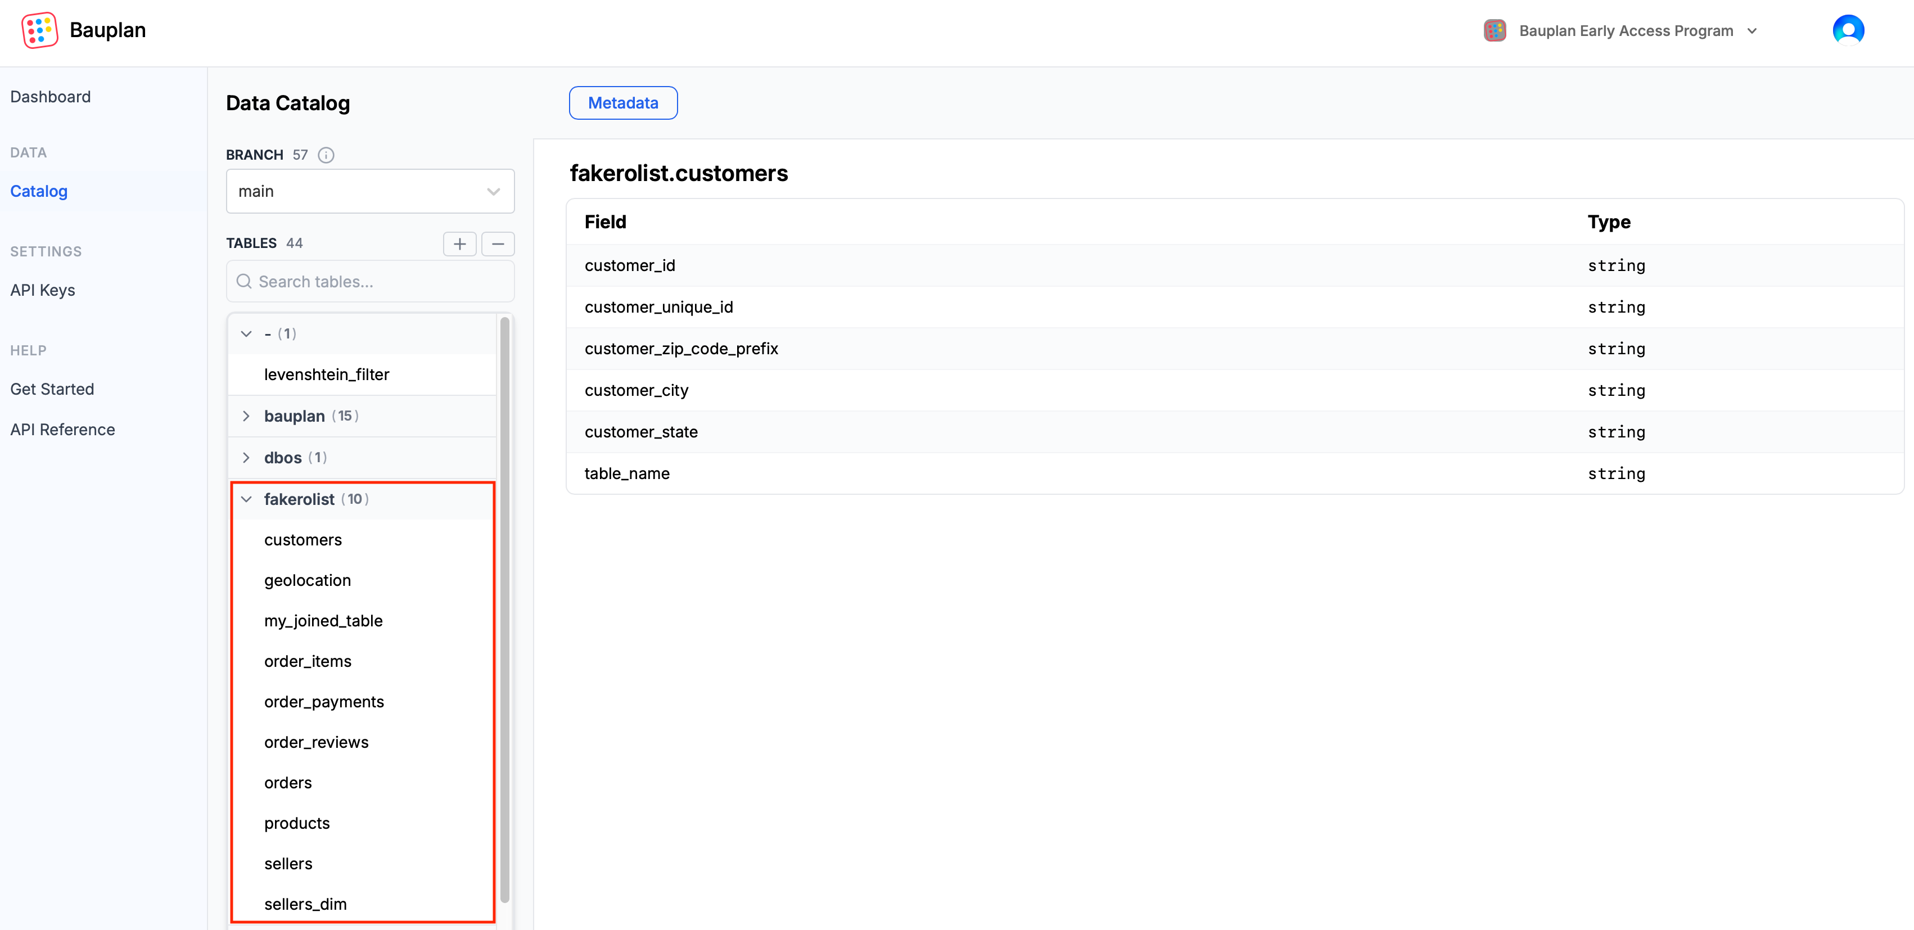The height and width of the screenshot is (930, 1914).
Task: Click the Early Access Program organization icon
Action: [x=1494, y=30]
